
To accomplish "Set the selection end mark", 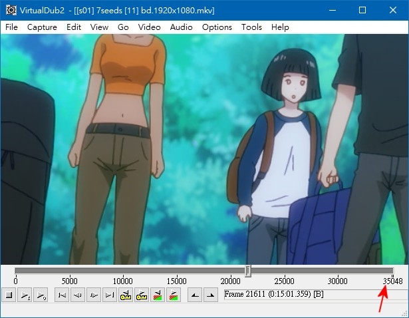I will coord(211,295).
